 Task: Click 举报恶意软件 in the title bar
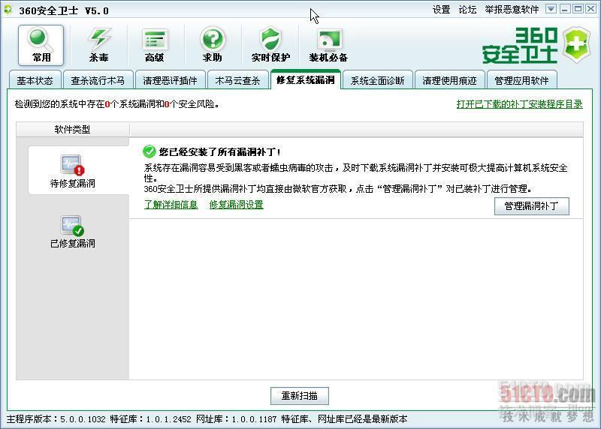pos(512,10)
